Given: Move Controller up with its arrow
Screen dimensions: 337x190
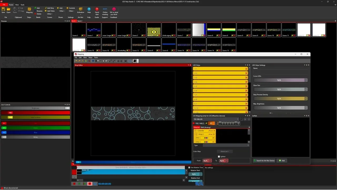Looking at the screenshot, I should pyautogui.click(x=210, y=131).
